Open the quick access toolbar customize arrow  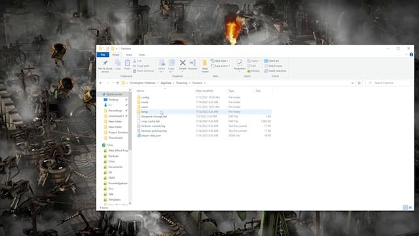117,49
